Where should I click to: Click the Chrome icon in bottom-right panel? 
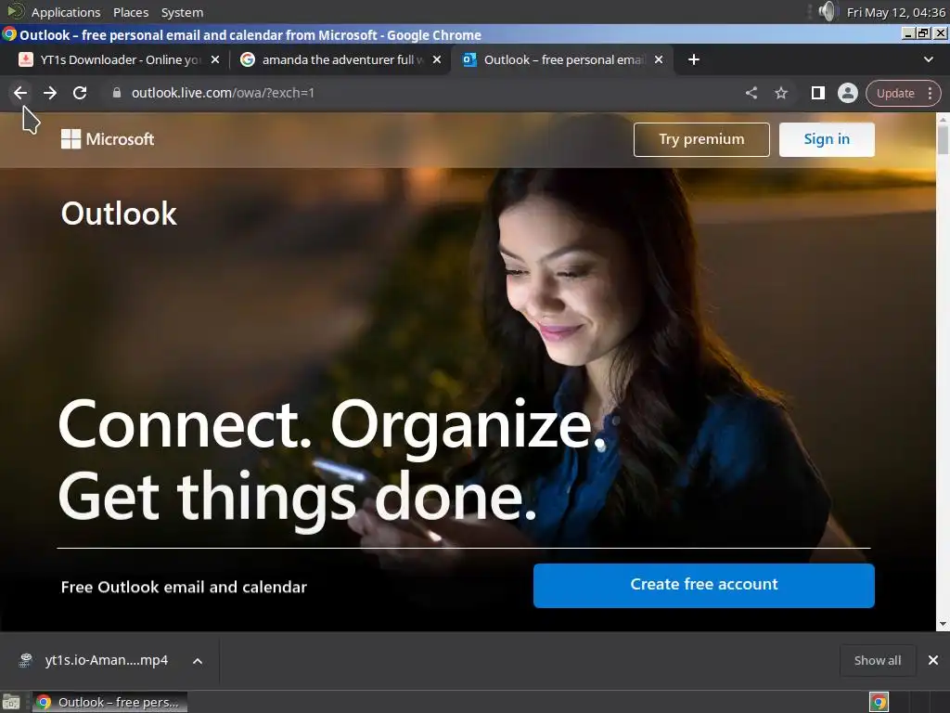(879, 702)
